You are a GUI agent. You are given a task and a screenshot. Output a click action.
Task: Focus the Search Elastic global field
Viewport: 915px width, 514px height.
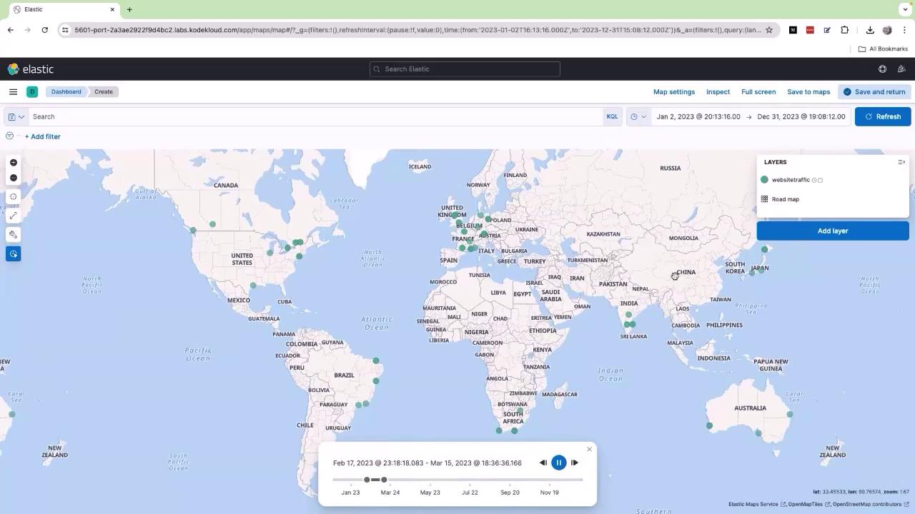click(465, 69)
